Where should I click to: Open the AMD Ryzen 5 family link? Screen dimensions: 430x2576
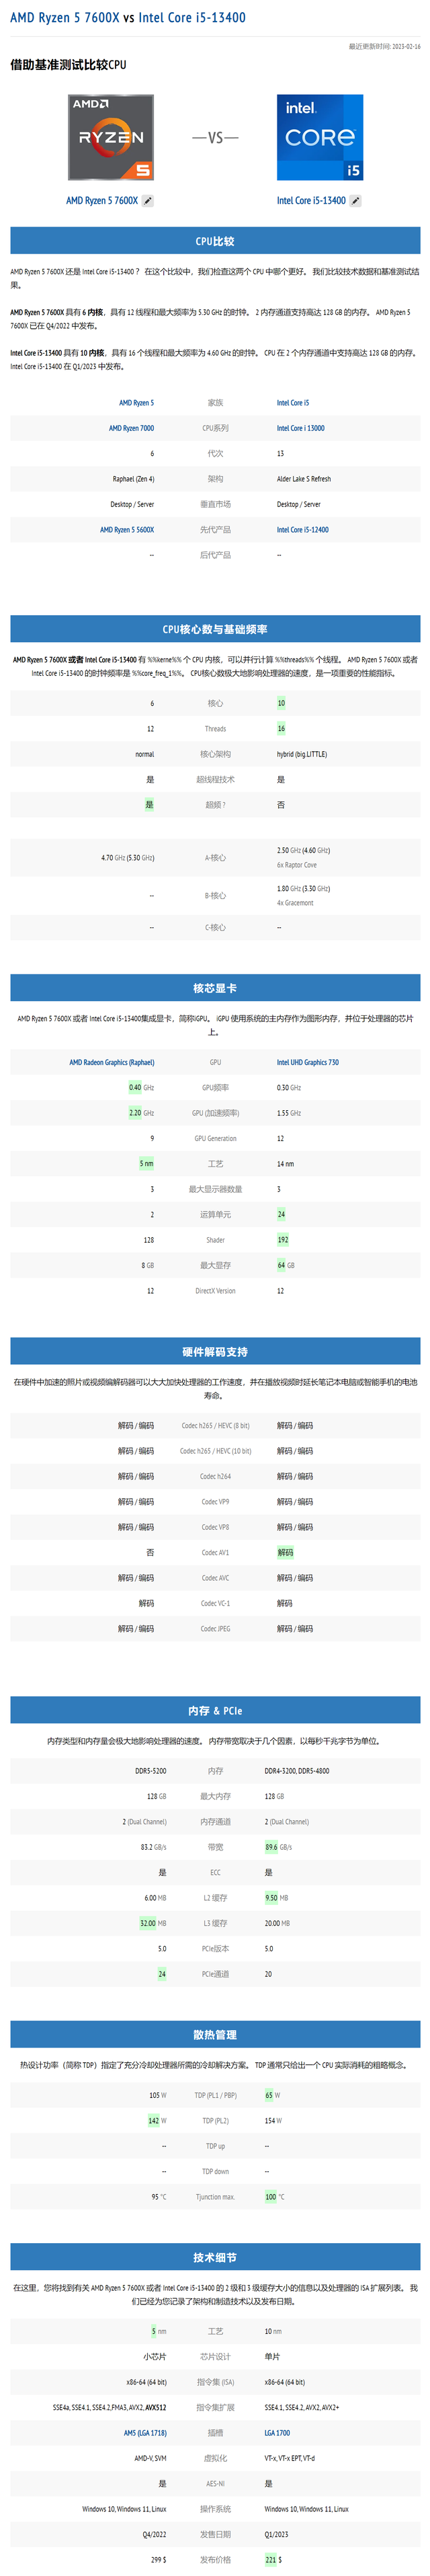pyautogui.click(x=136, y=403)
